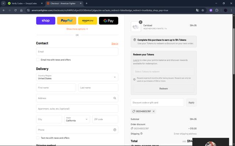Open Select Tokens to redeem dropdown
235x146 pixels.
tap(164, 72)
